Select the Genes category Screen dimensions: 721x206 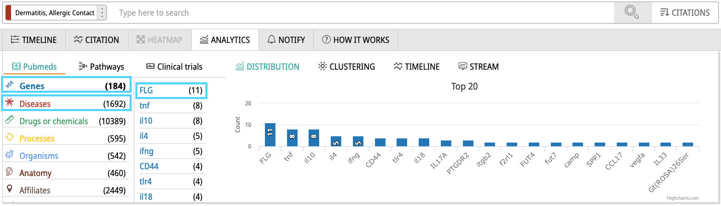(66, 86)
